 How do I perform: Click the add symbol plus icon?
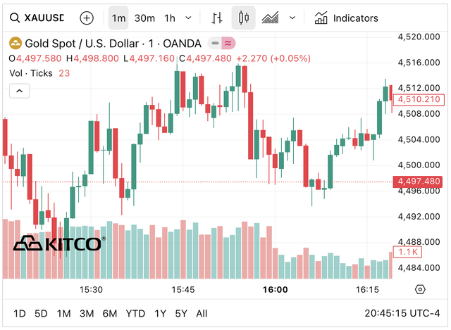[86, 18]
